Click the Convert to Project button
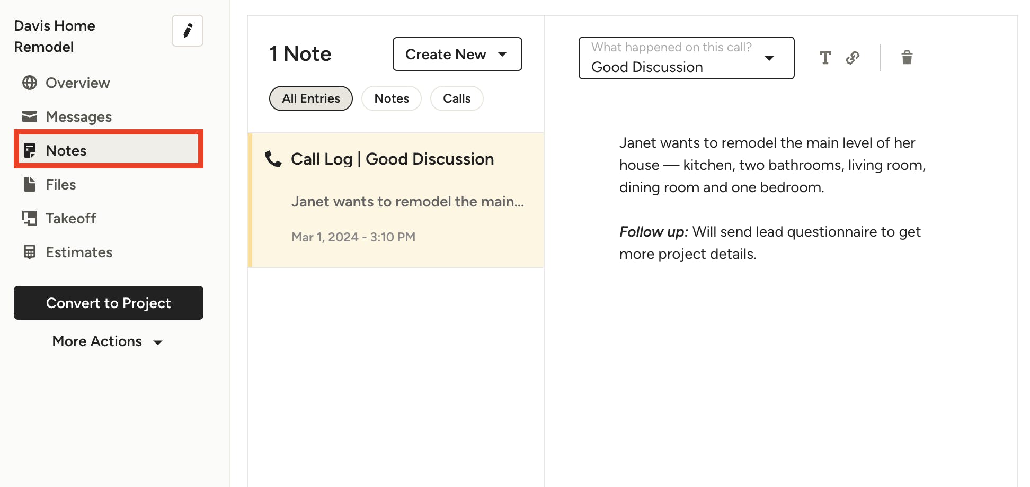 pyautogui.click(x=109, y=303)
